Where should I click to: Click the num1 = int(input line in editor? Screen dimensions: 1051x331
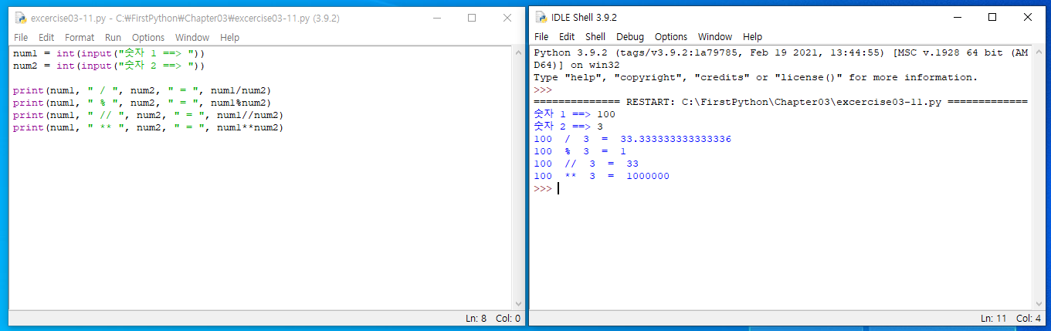109,53
